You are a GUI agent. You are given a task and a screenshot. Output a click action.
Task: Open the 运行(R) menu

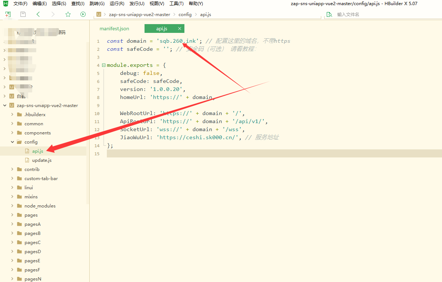[x=117, y=4]
